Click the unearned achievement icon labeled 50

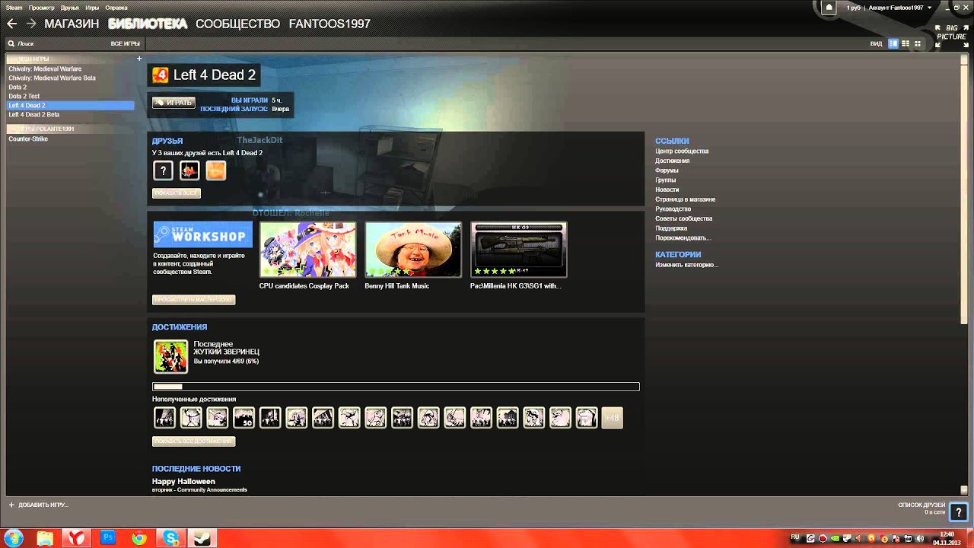tap(243, 418)
